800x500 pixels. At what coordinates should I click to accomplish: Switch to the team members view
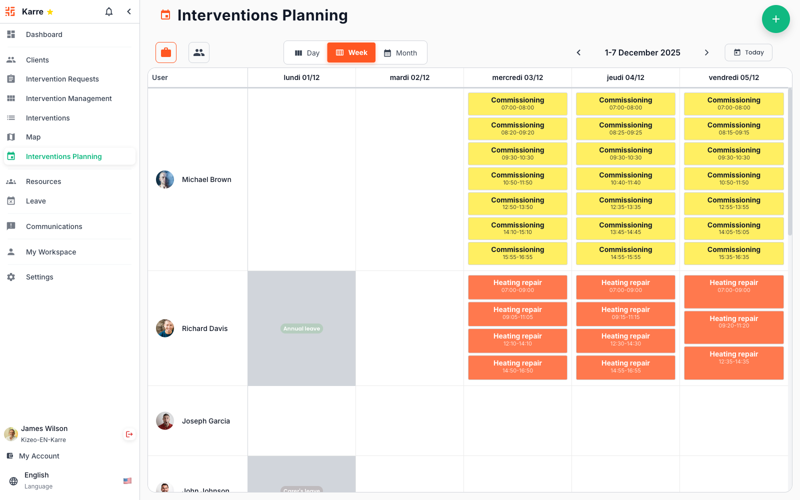point(198,52)
